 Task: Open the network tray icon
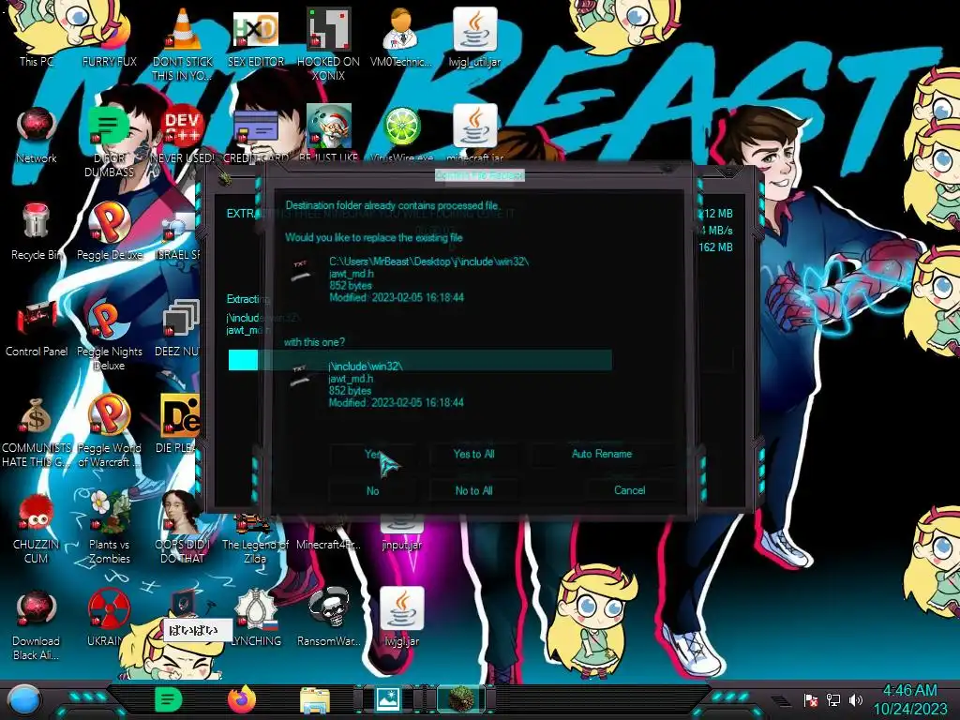pyautogui.click(x=833, y=699)
